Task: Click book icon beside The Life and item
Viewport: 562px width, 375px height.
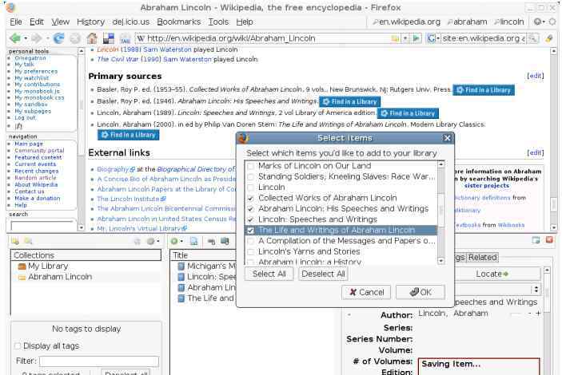Action: 181,298
